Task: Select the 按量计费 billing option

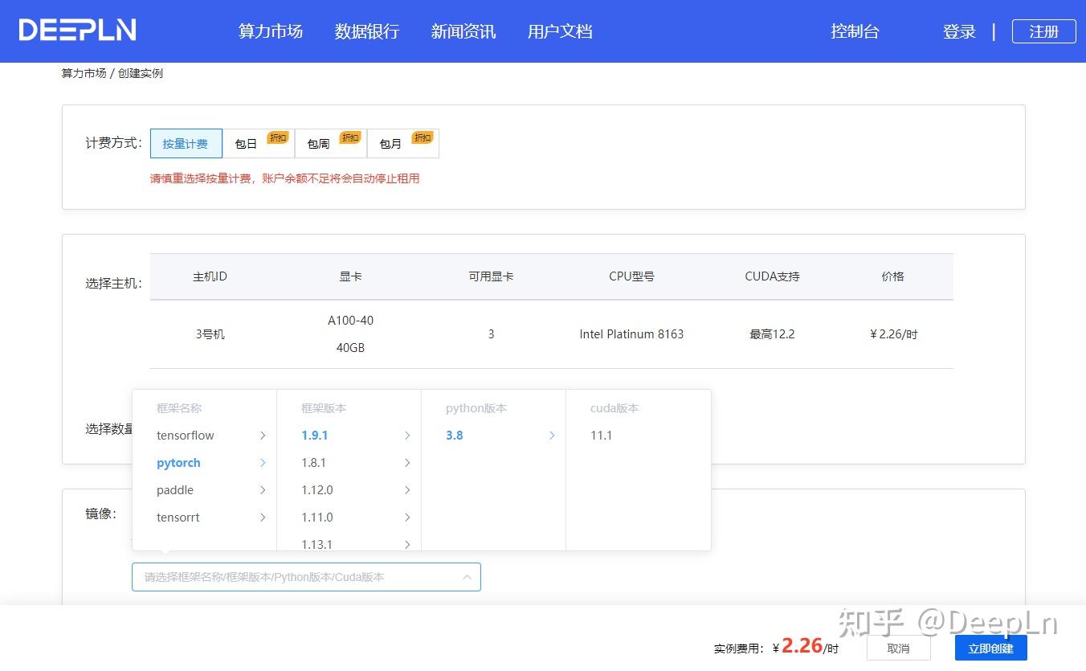Action: (x=186, y=143)
